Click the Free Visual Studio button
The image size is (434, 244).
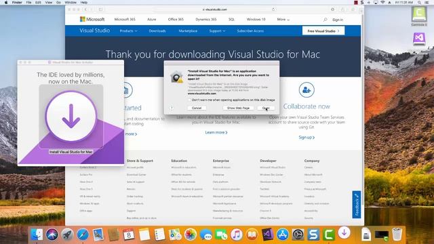pyautogui.click(x=323, y=31)
